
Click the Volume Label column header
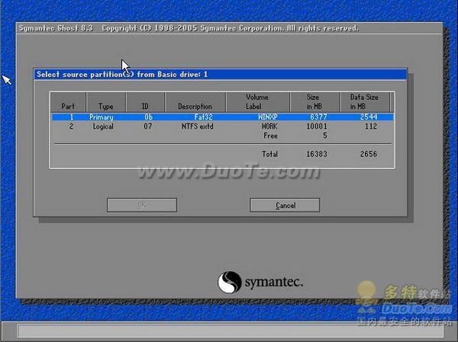pyautogui.click(x=258, y=102)
